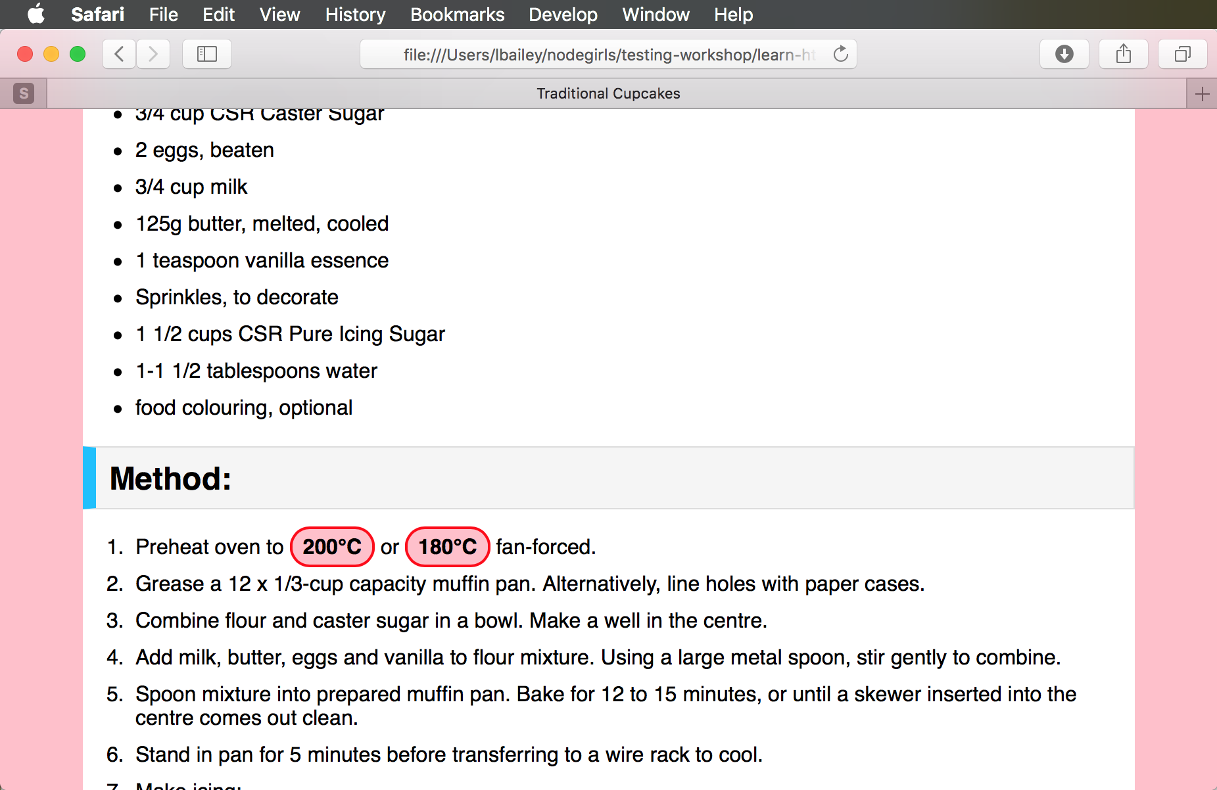Open the View menu
This screenshot has width=1217, height=790.
pos(279,14)
